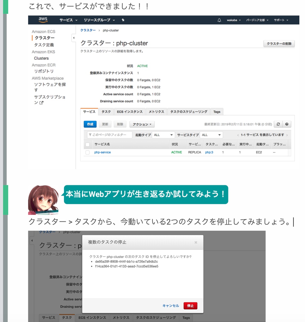
Task: Click the pin/favorites star in the top bar
Action: click(x=123, y=20)
